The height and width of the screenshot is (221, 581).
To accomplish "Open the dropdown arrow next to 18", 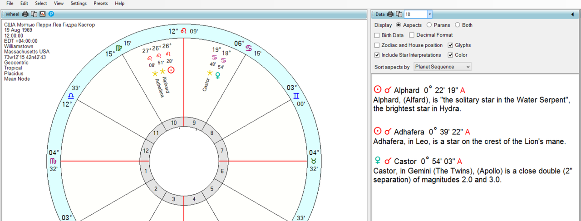I will (x=429, y=15).
